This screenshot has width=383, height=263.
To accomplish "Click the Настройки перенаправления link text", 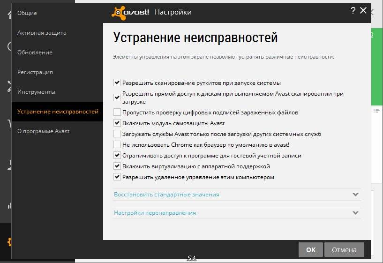I will [155, 213].
